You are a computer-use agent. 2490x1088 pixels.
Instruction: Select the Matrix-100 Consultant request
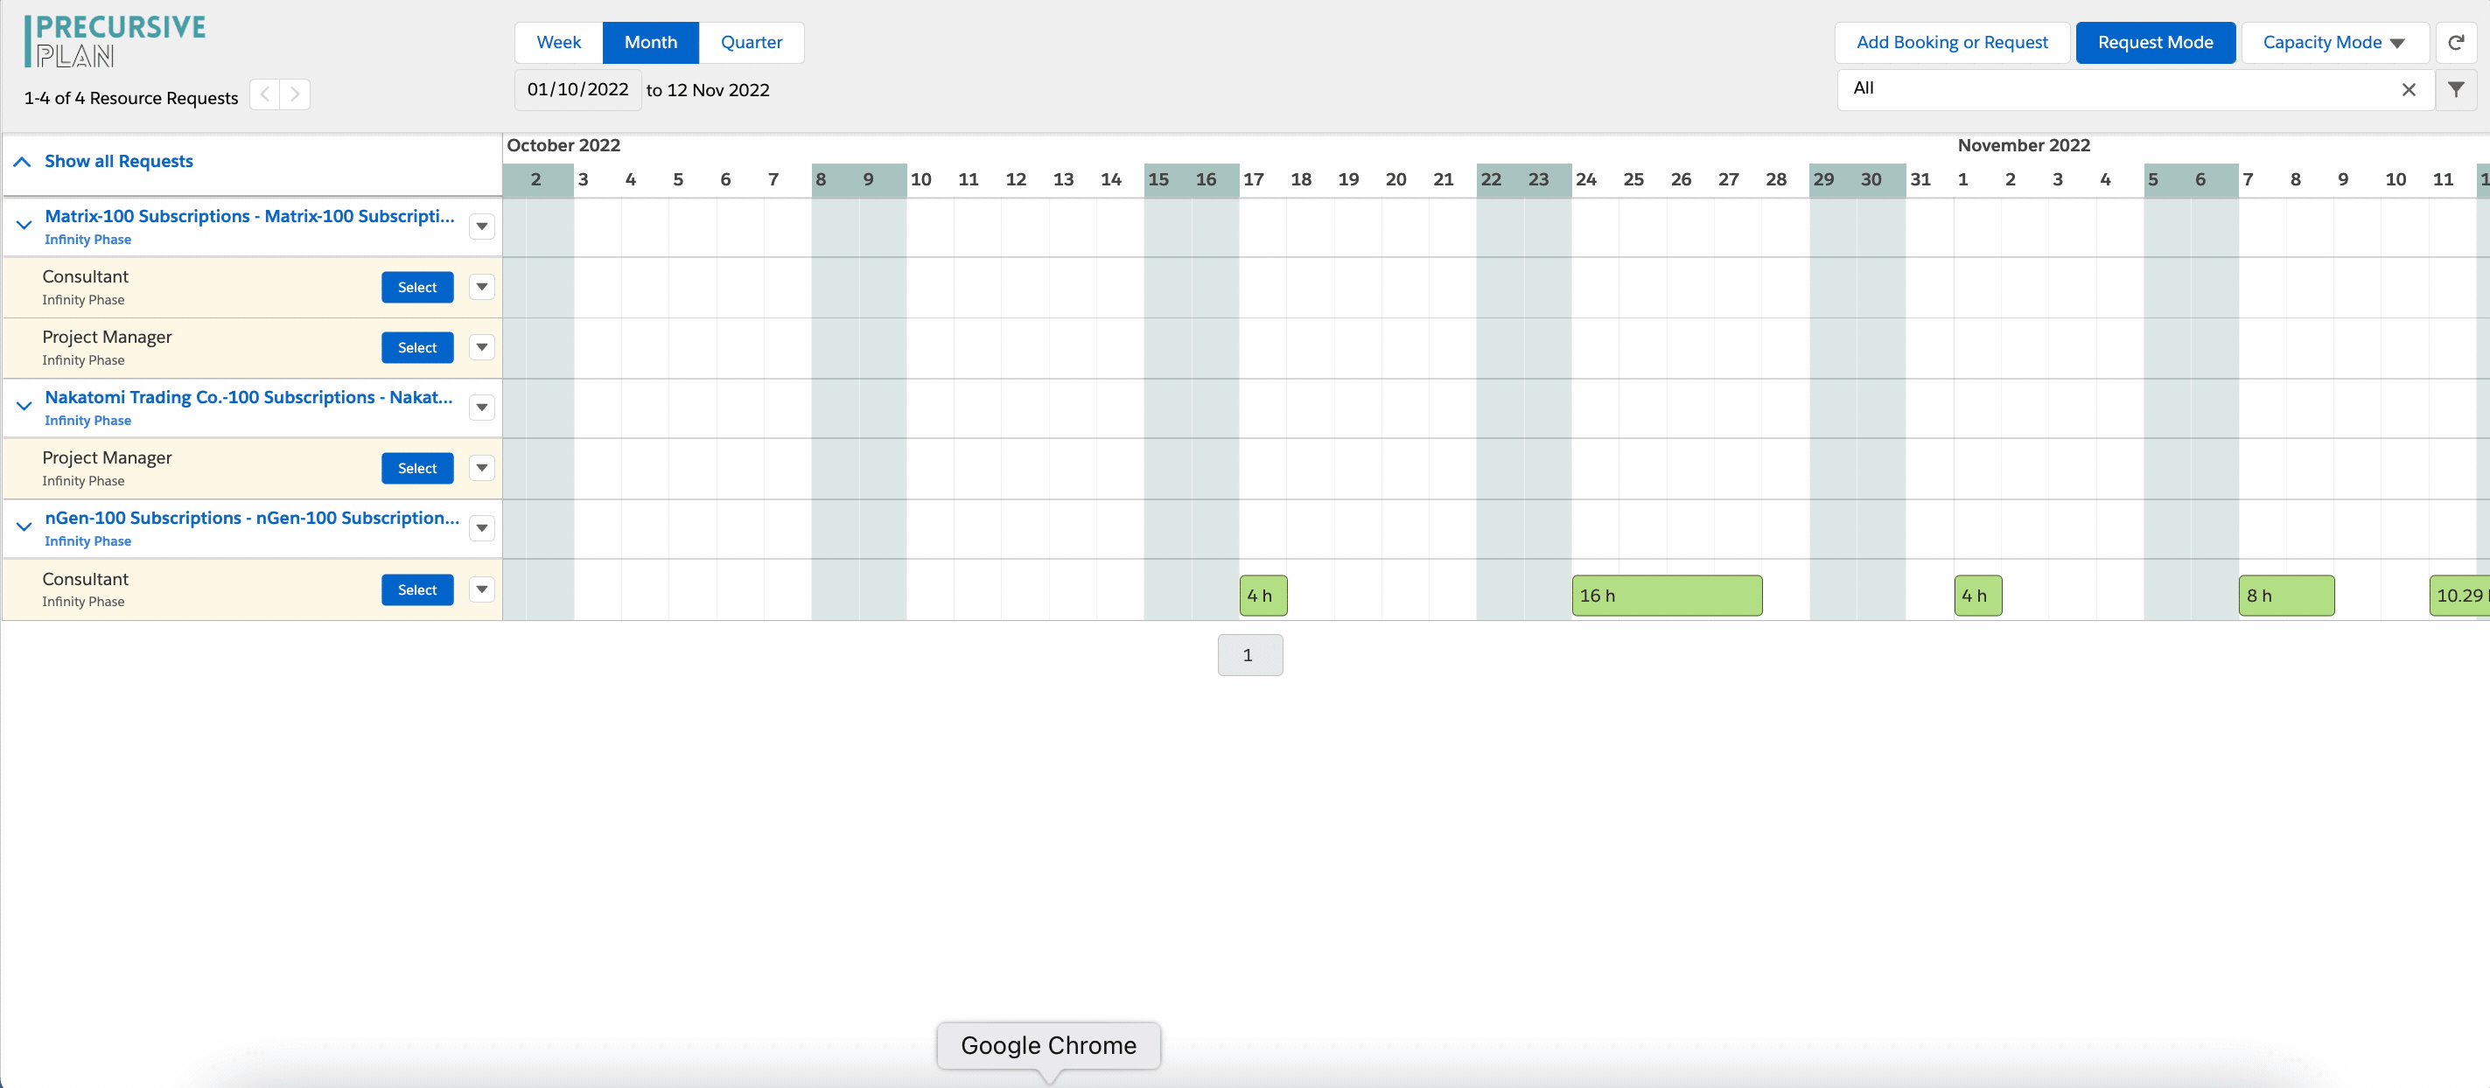(416, 287)
